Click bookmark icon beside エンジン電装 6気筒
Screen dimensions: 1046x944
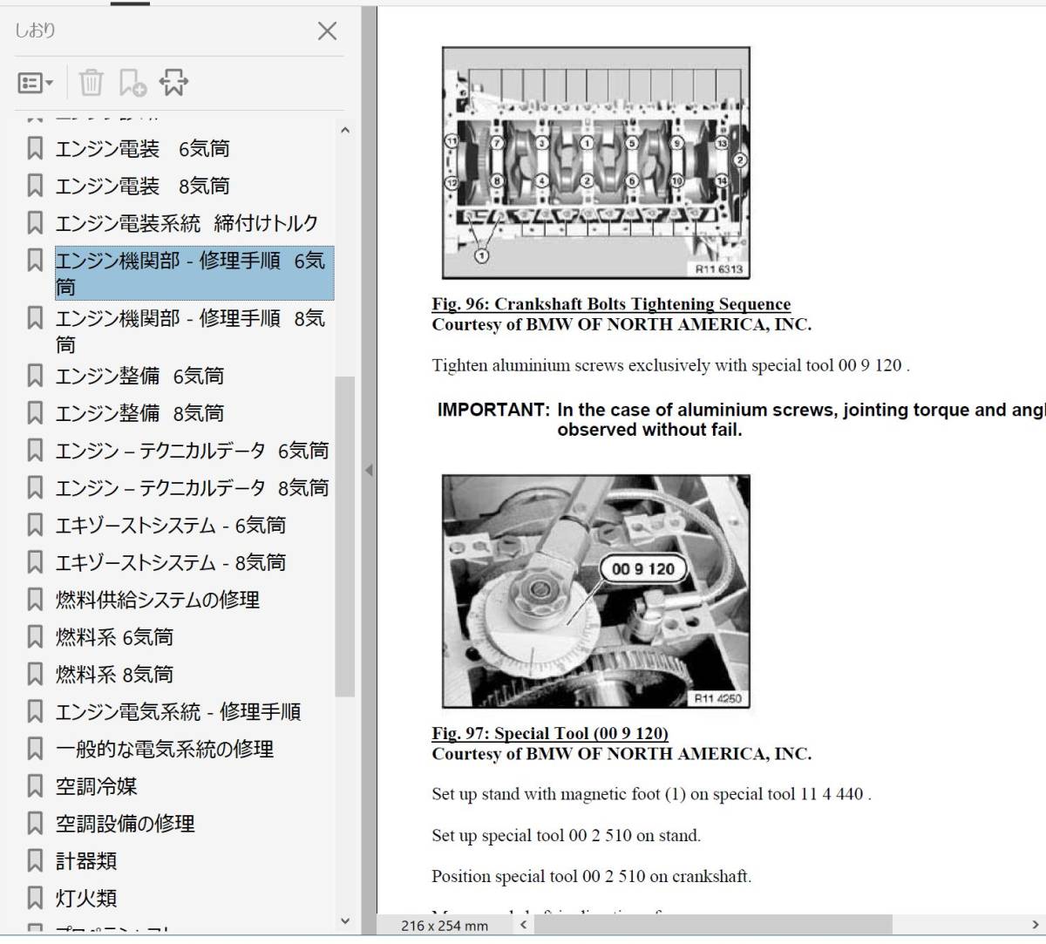[x=35, y=149]
